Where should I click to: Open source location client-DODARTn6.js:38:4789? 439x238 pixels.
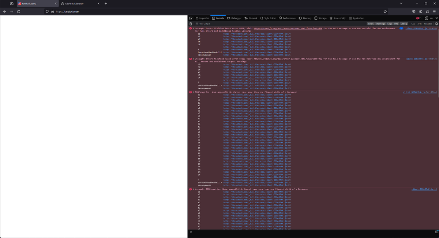[421, 28]
